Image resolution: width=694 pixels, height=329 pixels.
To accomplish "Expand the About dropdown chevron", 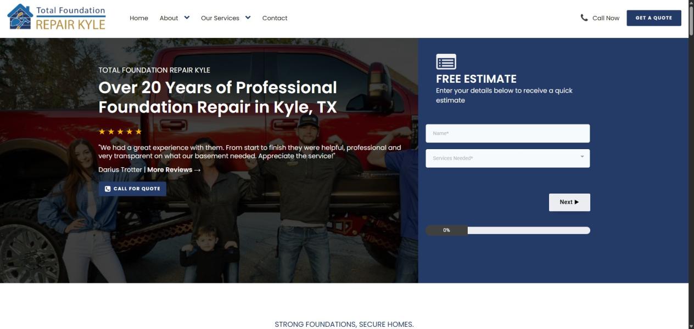I will point(187,18).
